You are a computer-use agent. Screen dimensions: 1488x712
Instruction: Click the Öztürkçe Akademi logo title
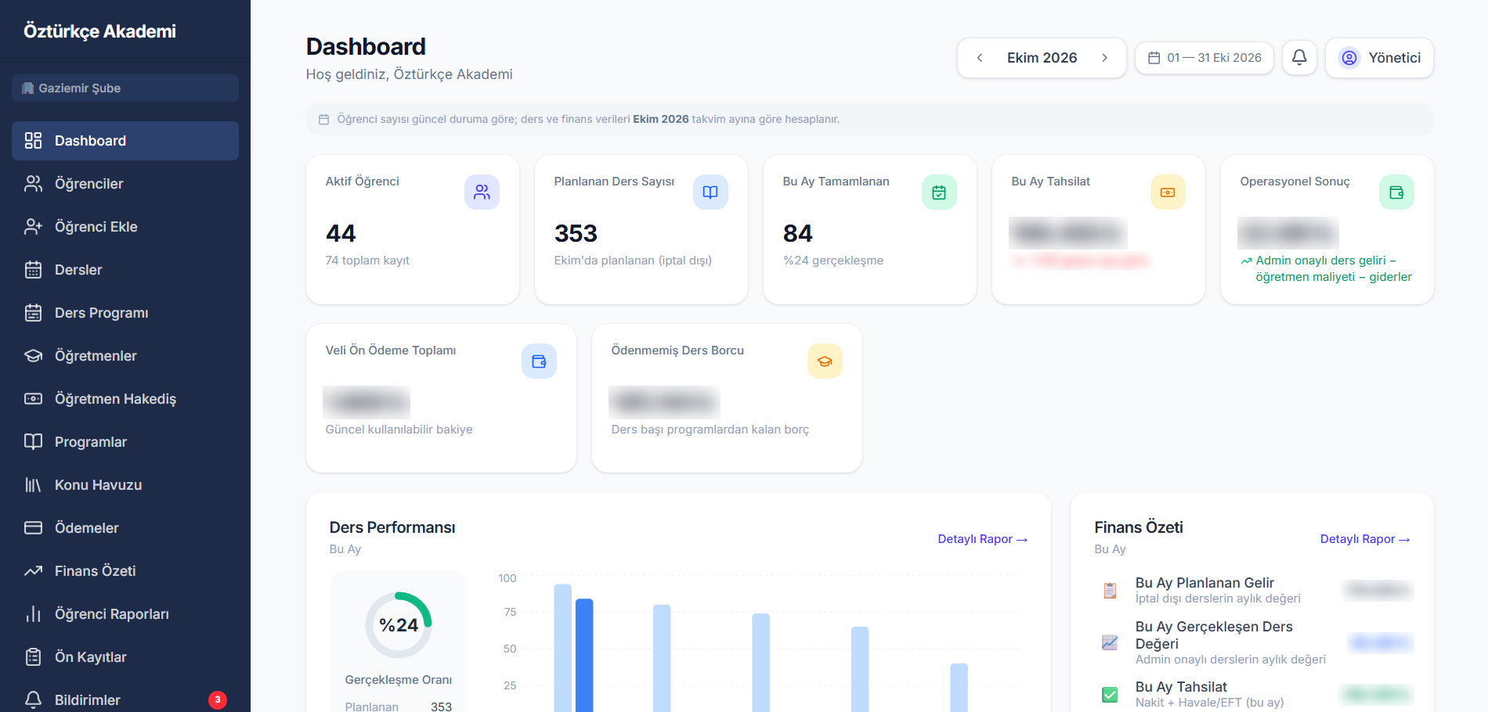pos(99,31)
